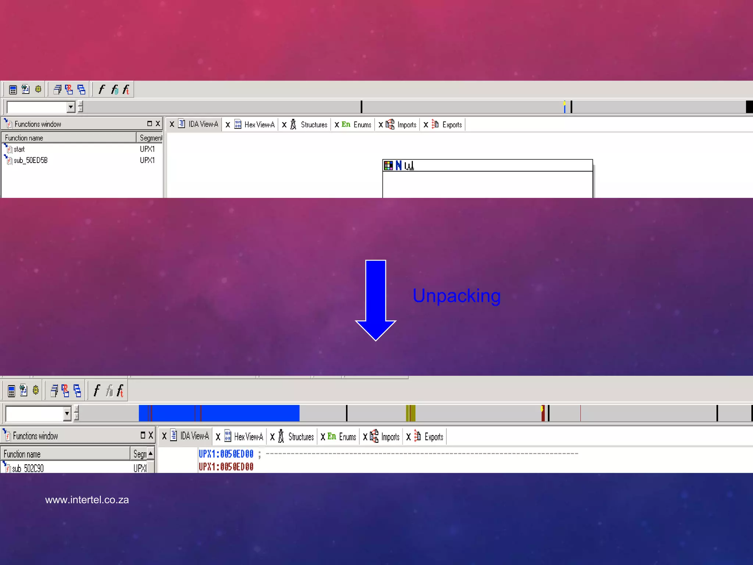This screenshot has height=565, width=753.
Task: Click the Segment column scroll up arrow
Action: pos(150,454)
